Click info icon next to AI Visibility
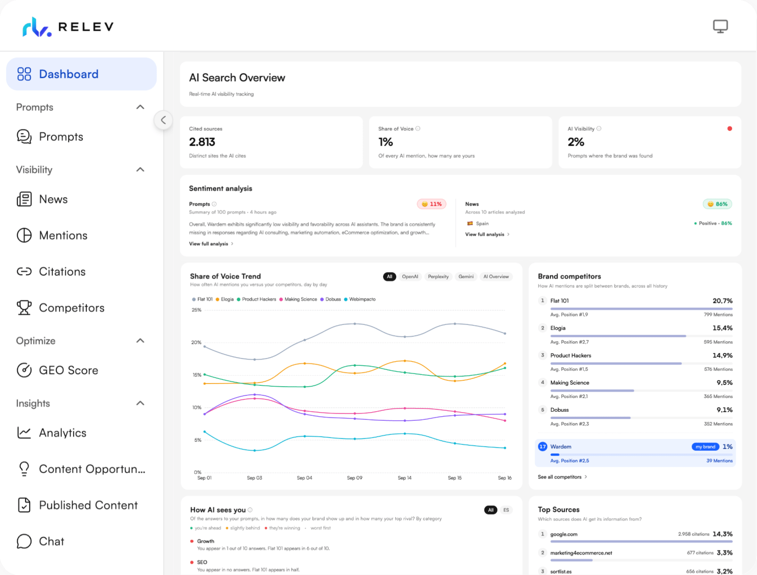This screenshot has width=757, height=575. point(599,129)
